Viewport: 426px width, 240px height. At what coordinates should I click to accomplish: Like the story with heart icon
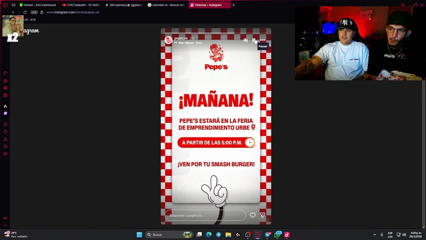[253, 215]
